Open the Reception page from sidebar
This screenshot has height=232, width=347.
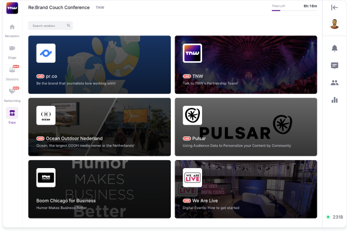click(12, 30)
